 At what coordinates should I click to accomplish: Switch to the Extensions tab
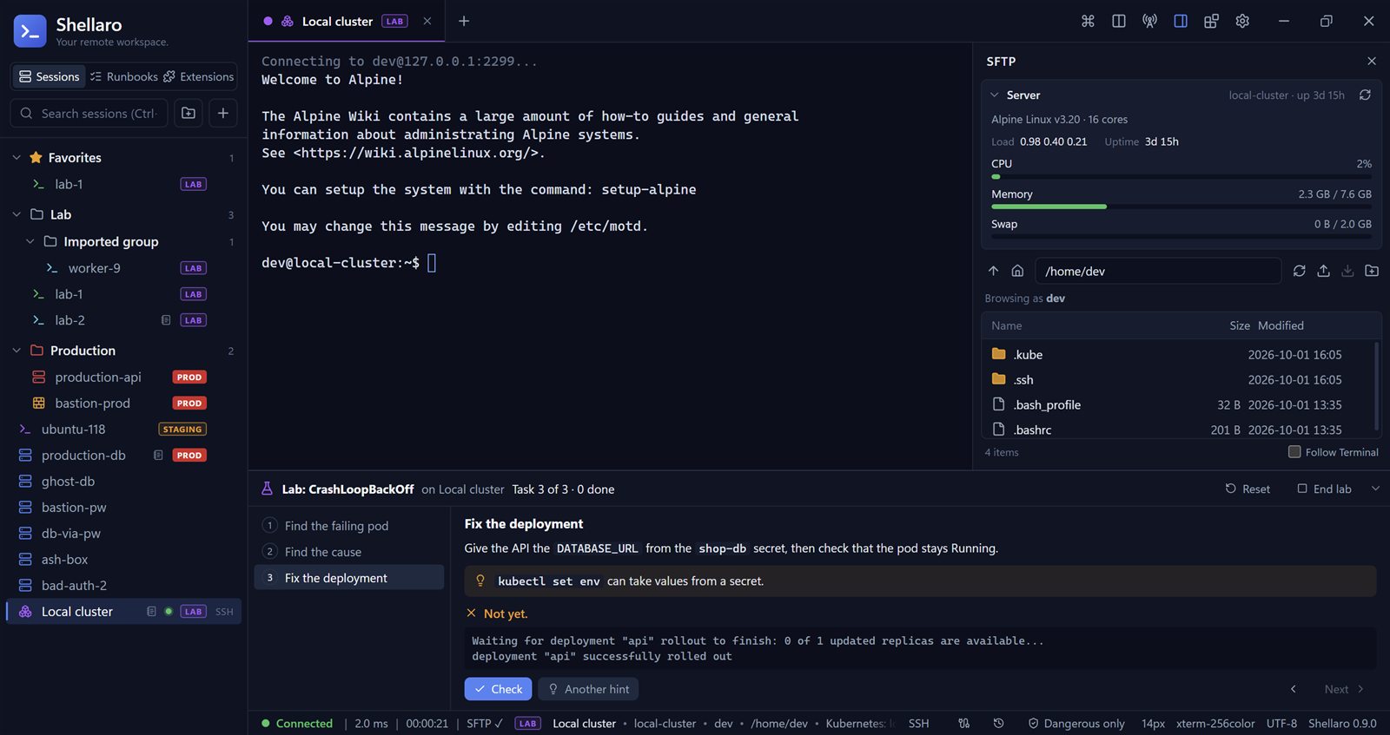pos(198,76)
